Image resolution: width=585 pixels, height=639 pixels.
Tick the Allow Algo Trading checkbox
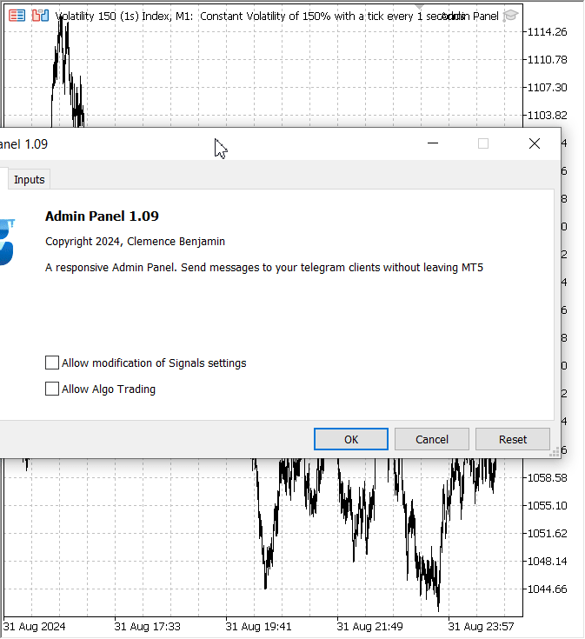[52, 389]
